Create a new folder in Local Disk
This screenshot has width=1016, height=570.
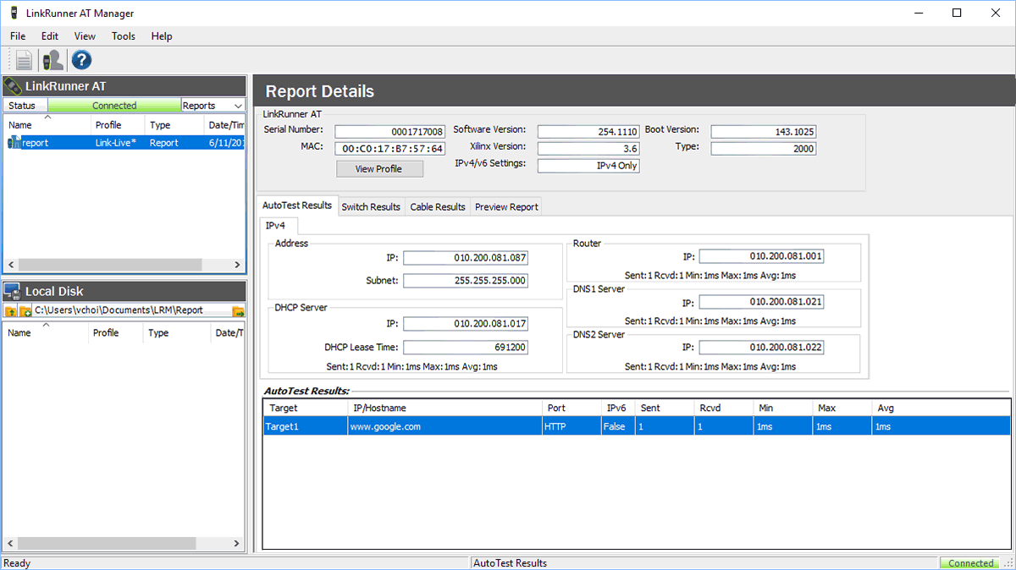25,311
